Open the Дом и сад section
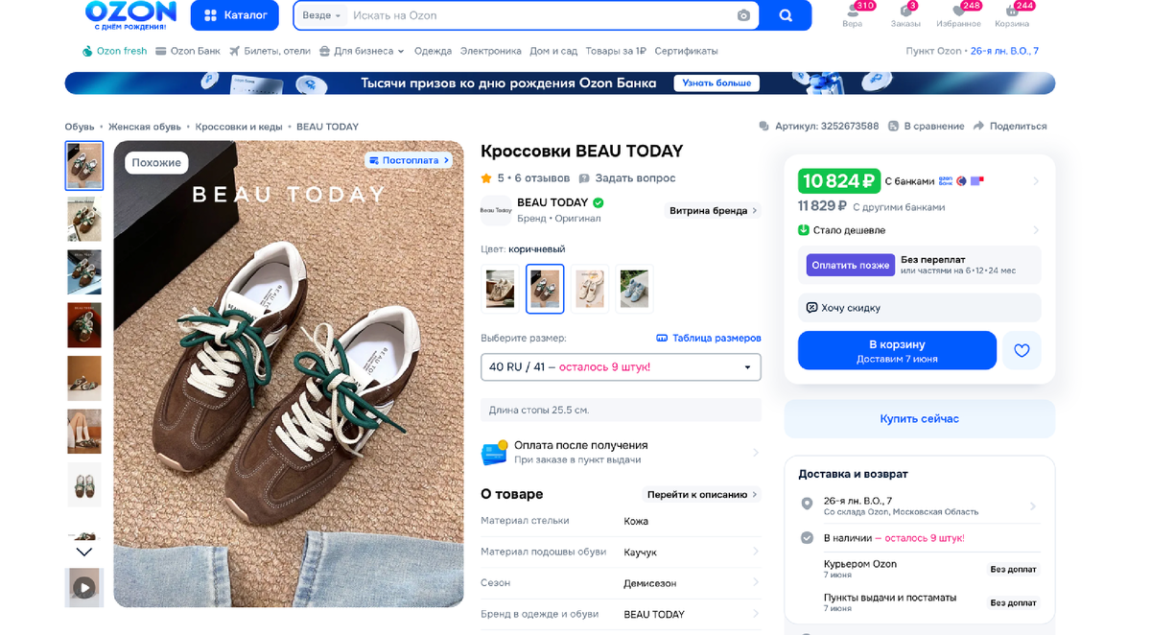 pos(553,51)
